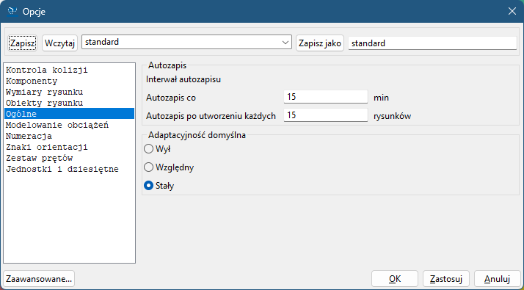Select Komponenty category
The height and width of the screenshot is (290, 524).
click(69, 81)
